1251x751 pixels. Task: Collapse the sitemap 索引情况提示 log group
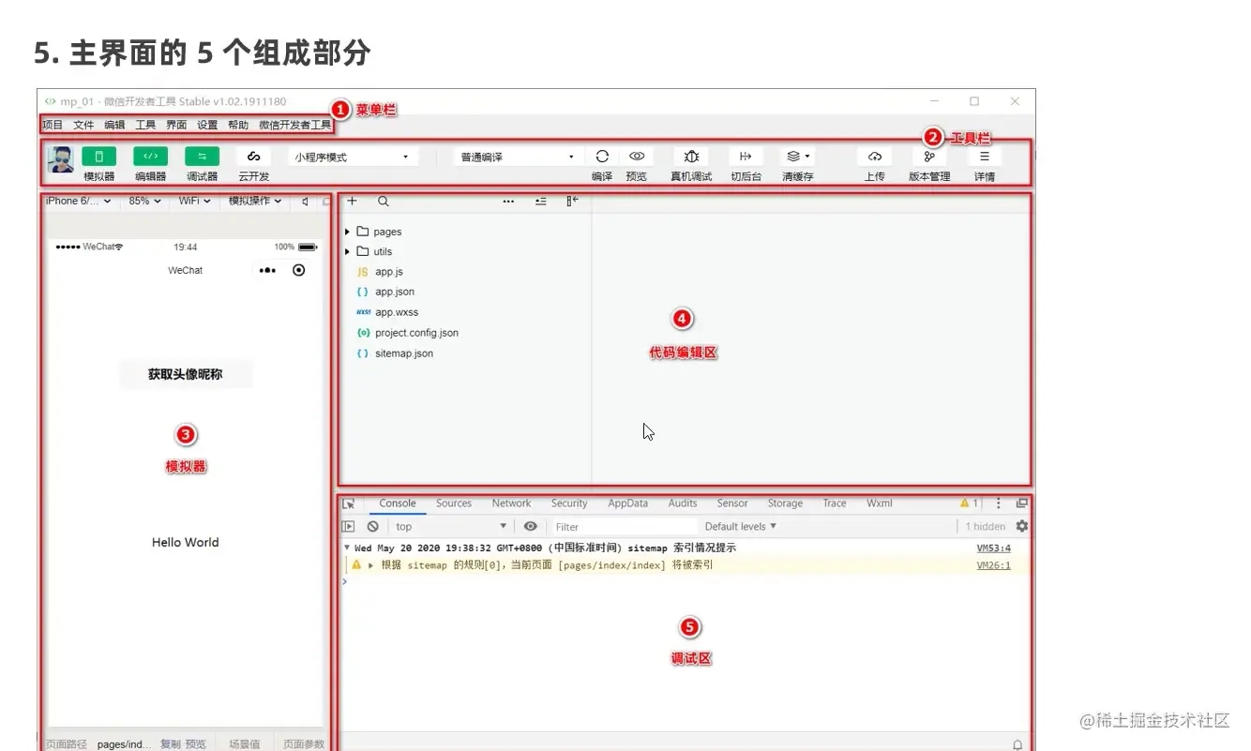coord(347,548)
